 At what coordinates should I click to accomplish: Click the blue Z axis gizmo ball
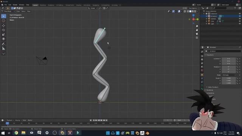[x=193, y=15]
